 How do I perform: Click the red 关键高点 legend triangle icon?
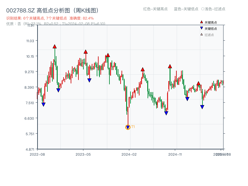tap(201, 22)
